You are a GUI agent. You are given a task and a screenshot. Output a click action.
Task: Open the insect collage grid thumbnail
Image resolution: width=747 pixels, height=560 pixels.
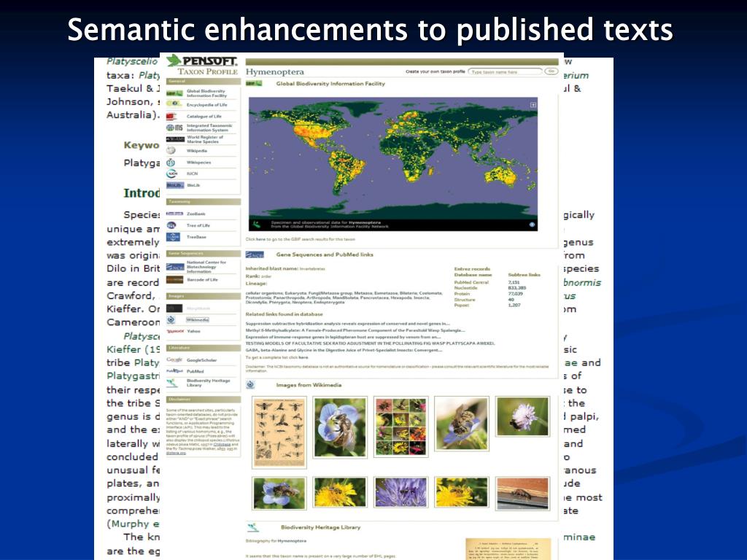[400, 427]
